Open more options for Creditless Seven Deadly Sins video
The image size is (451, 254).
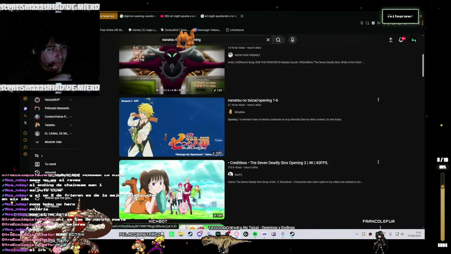tap(378, 162)
